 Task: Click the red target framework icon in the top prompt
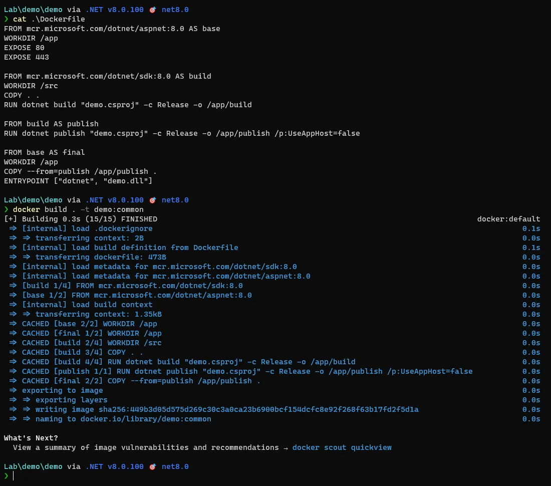pyautogui.click(x=152, y=9)
